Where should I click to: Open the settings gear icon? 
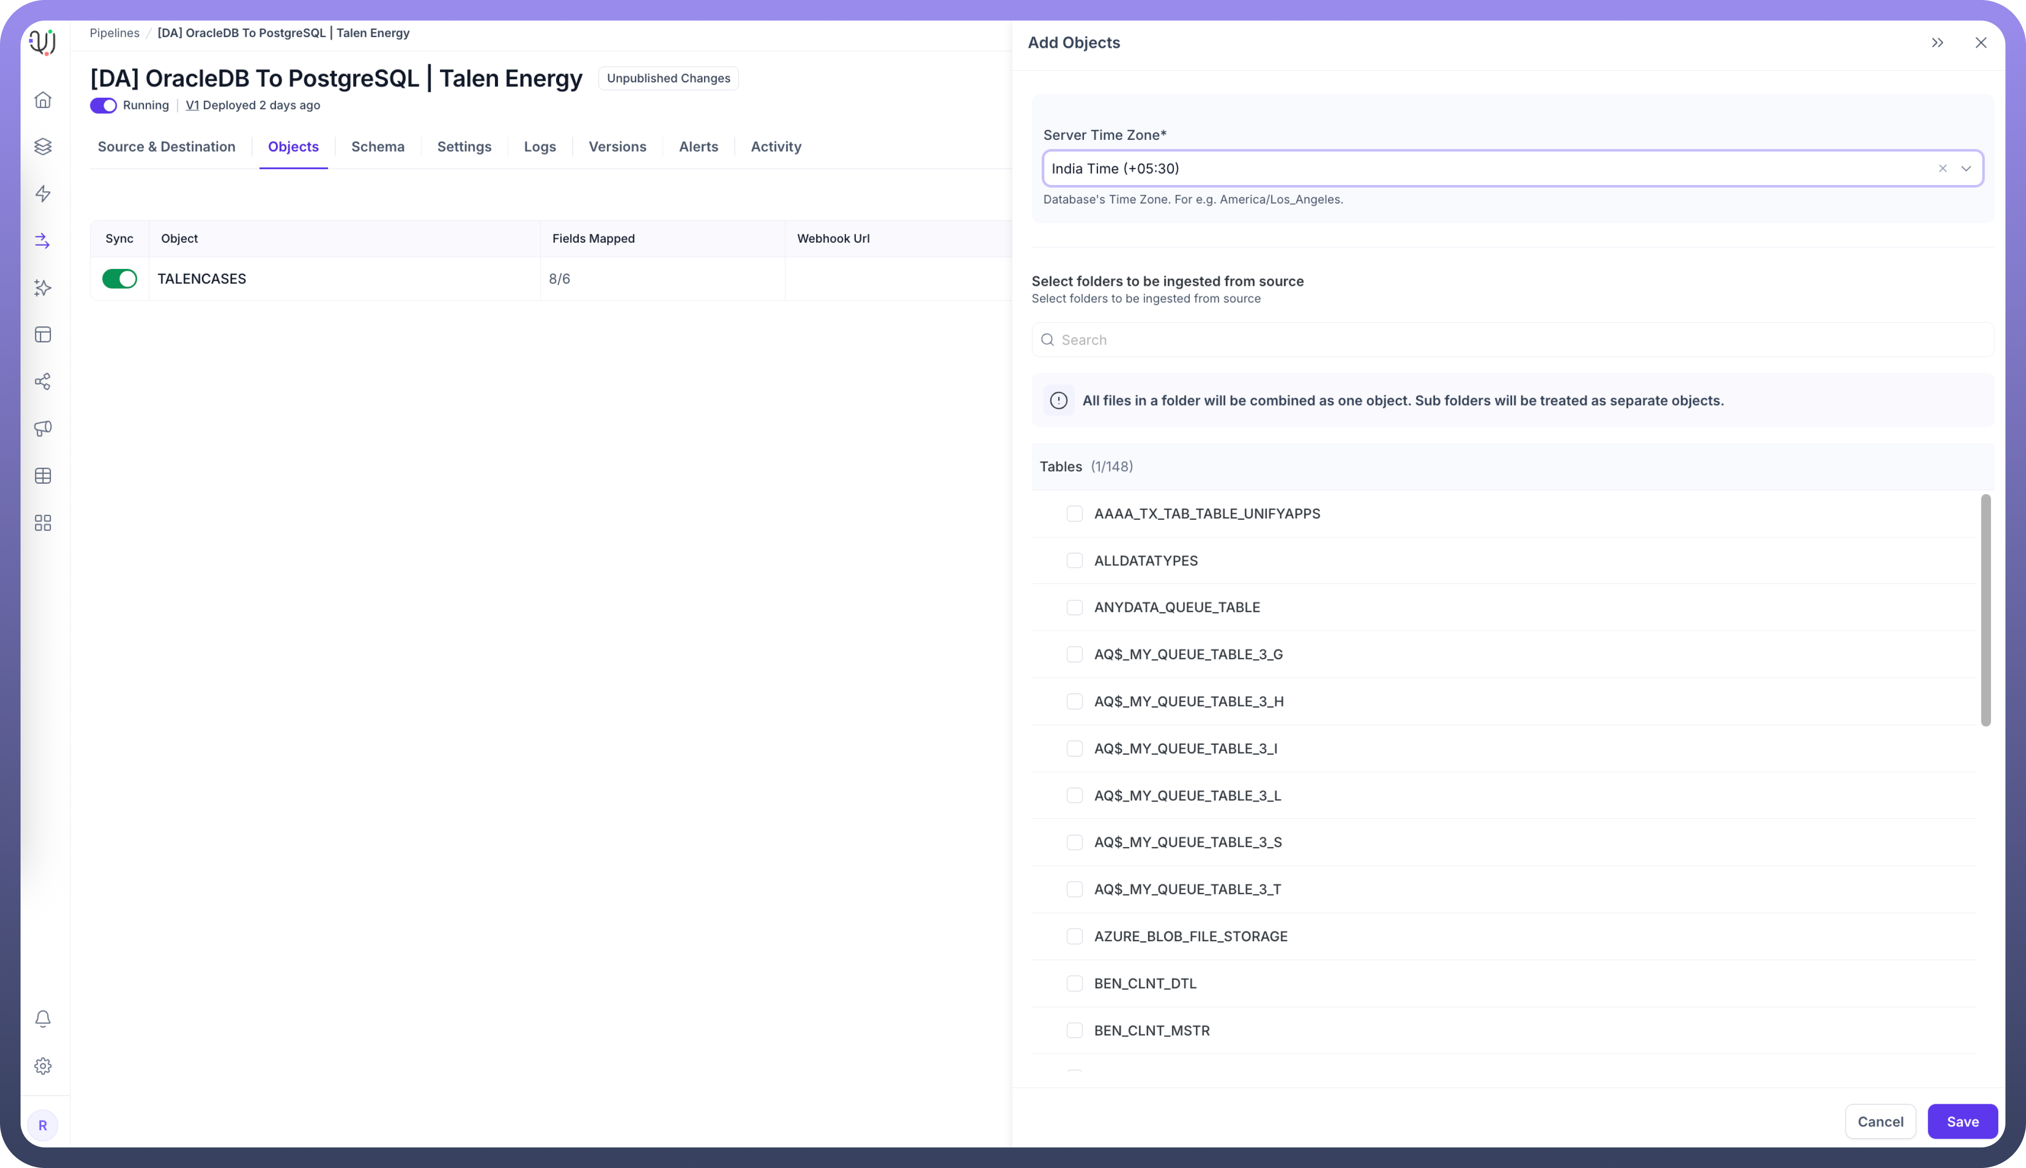tap(43, 1066)
